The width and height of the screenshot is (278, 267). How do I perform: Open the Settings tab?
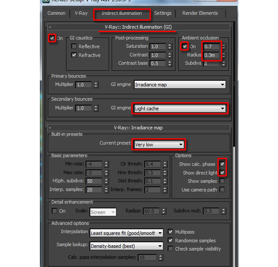pyautogui.click(x=163, y=13)
